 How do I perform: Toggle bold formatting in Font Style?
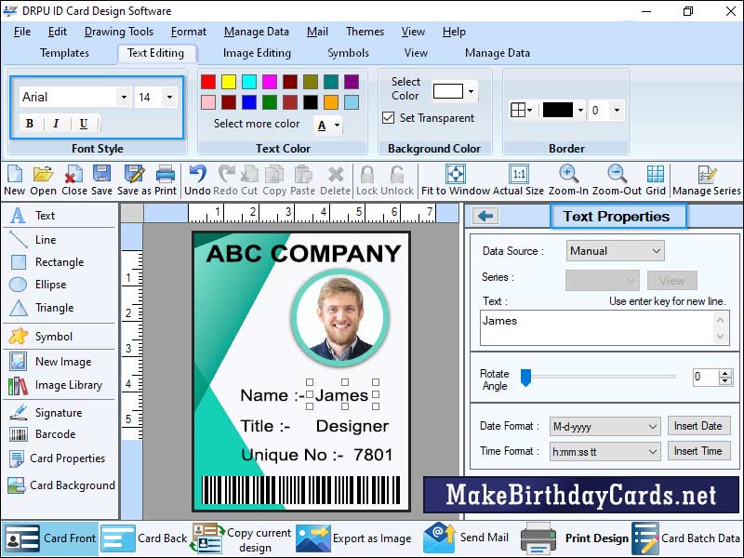point(31,123)
